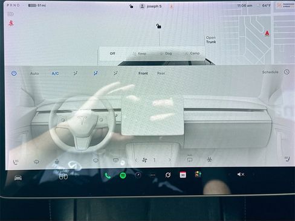This screenshot has height=221, width=295.
Task: Tap the fan speed icon
Action: [x=144, y=160]
